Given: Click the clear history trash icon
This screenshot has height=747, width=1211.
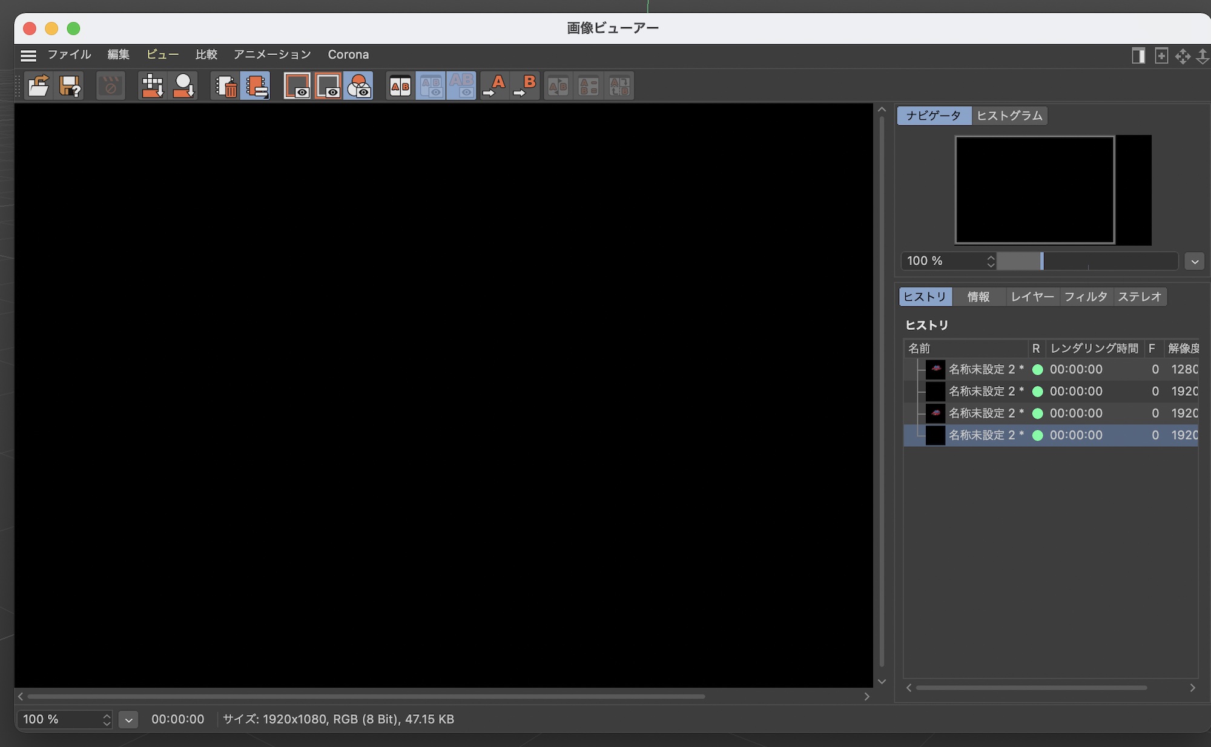Looking at the screenshot, I should coord(226,86).
